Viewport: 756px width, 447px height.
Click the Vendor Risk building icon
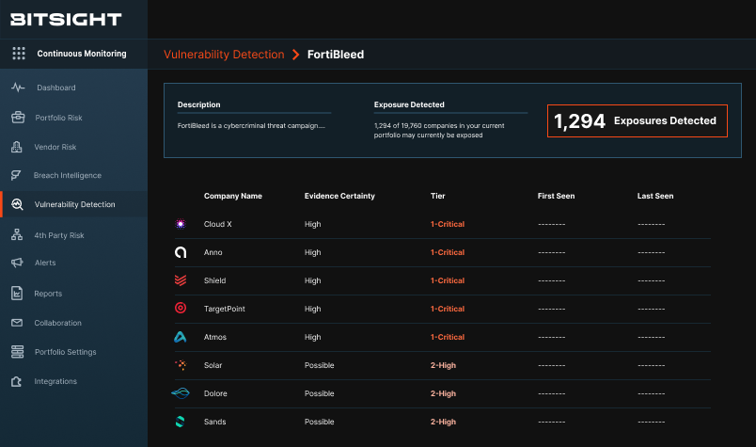point(17,147)
